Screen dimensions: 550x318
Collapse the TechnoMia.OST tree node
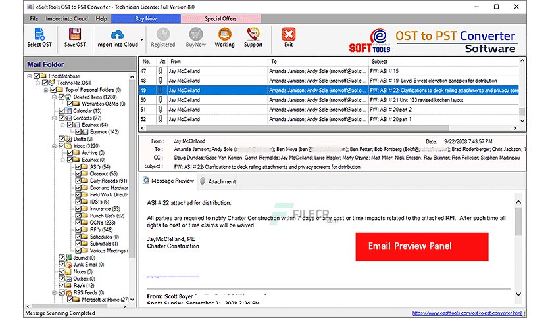tap(37, 83)
